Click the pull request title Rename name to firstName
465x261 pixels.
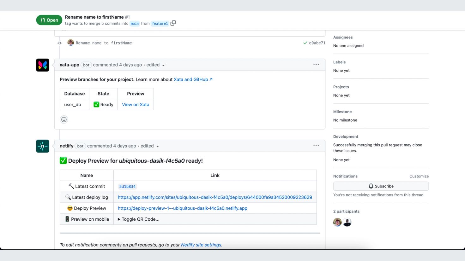(94, 17)
